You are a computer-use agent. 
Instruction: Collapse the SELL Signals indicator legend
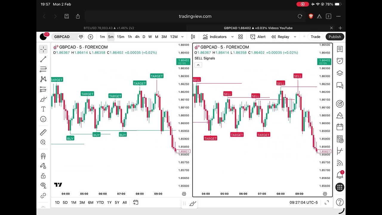coord(198,65)
